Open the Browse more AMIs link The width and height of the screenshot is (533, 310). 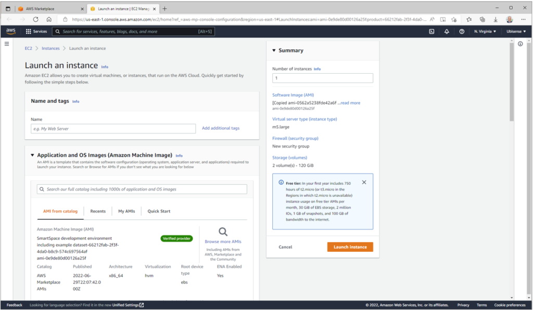223,241
